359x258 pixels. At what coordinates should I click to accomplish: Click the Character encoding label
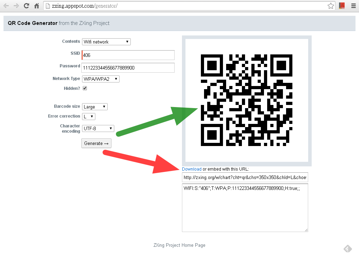coord(70,128)
